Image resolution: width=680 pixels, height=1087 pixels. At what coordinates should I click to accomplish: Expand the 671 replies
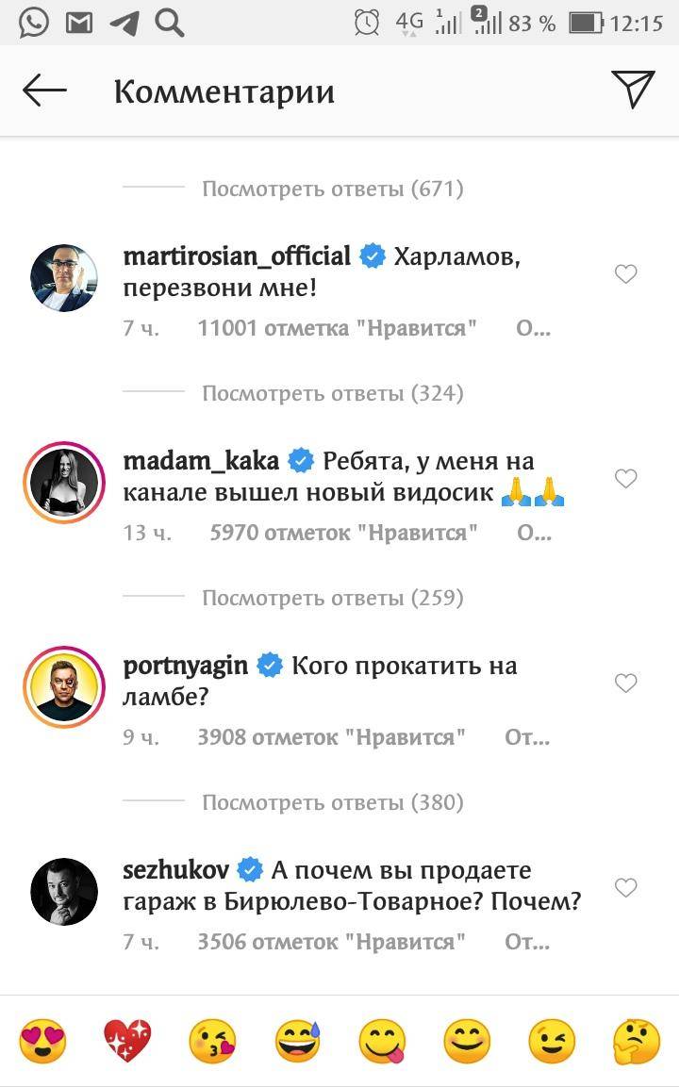click(332, 189)
